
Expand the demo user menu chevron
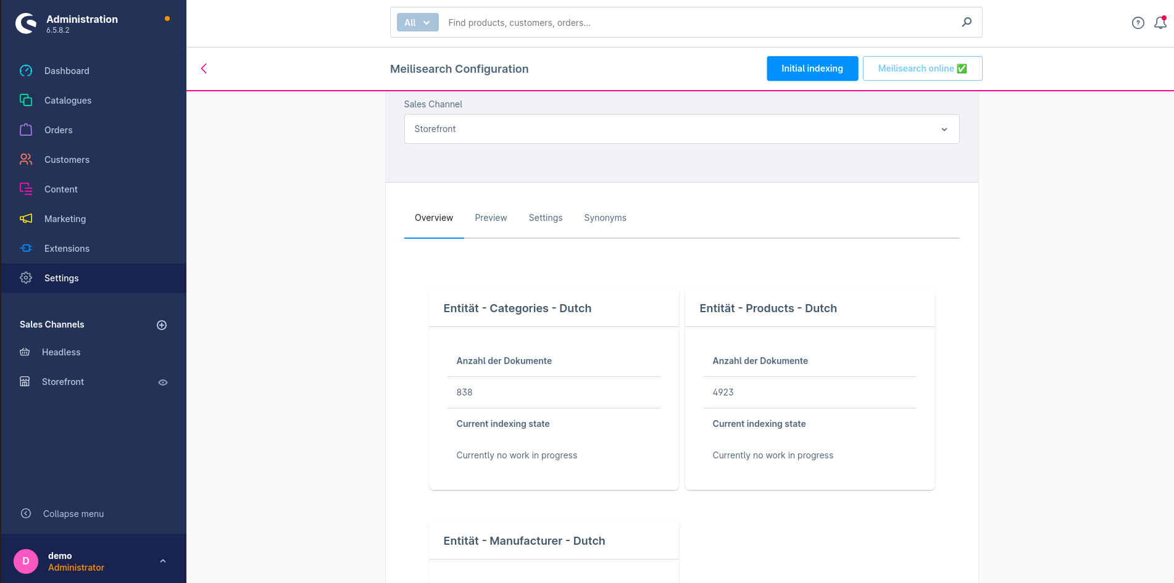[x=163, y=561]
